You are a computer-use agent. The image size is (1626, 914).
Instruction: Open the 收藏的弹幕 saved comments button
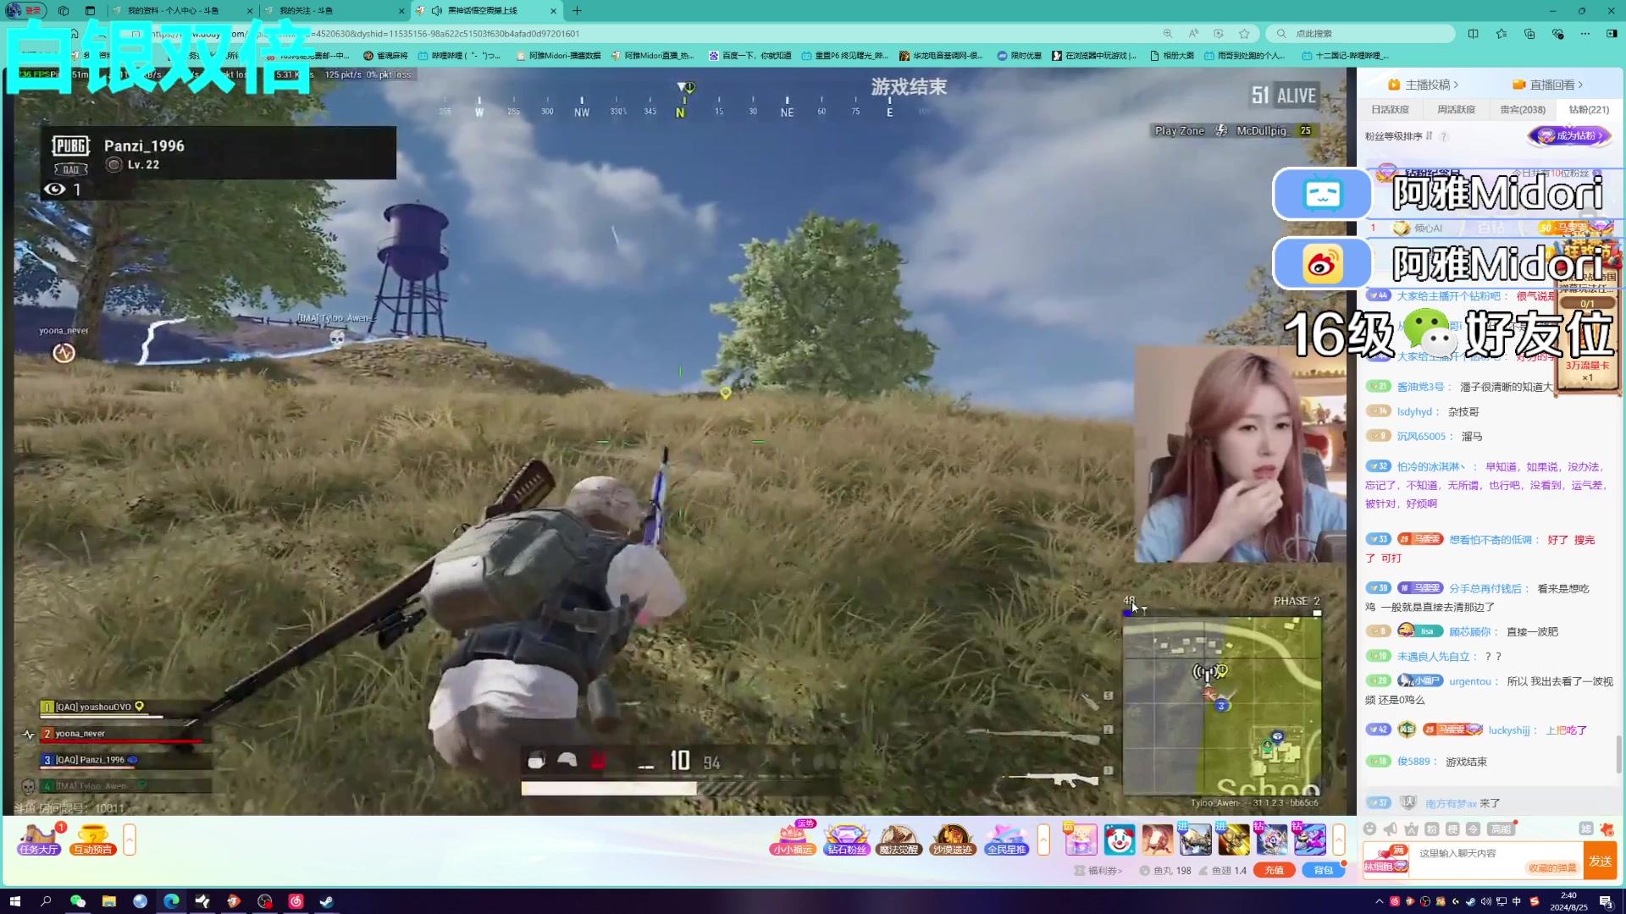point(1551,867)
